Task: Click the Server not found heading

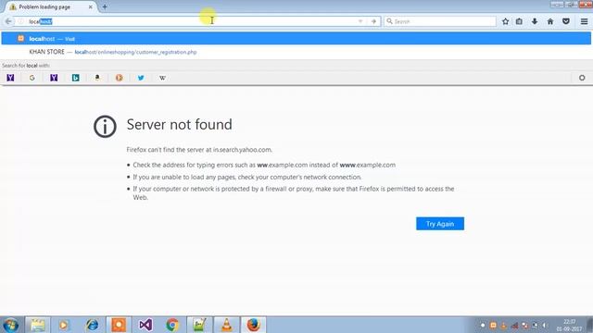Action: click(179, 125)
